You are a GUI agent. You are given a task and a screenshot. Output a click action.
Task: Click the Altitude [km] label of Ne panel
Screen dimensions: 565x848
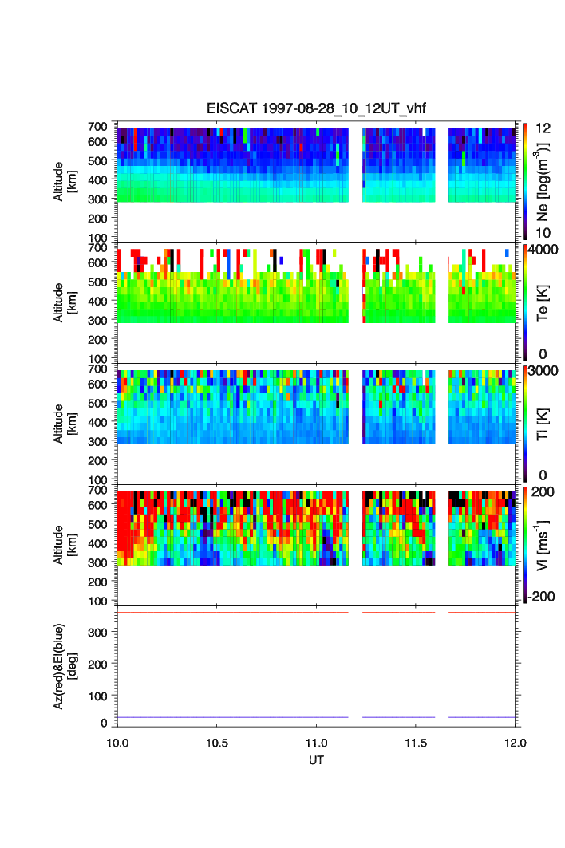click(65, 182)
